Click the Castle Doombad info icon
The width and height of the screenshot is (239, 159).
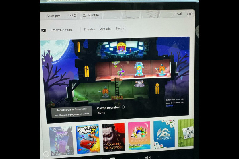[x=123, y=107]
